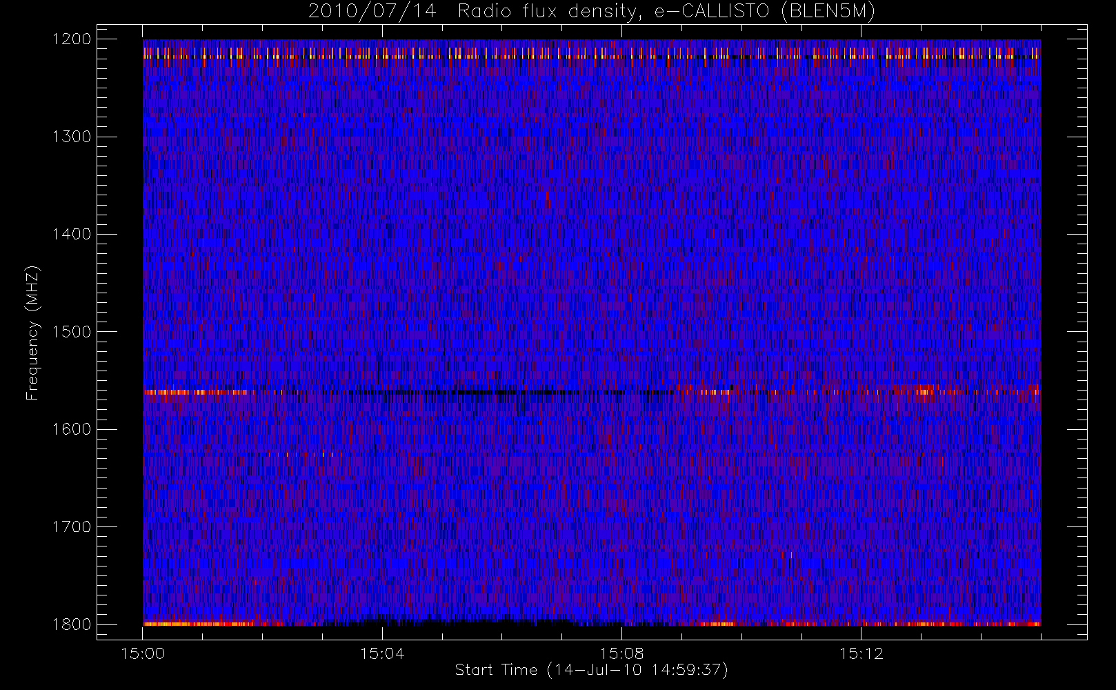The width and height of the screenshot is (1116, 690).
Task: Click the Start Time axis caption
Action: [x=592, y=670]
